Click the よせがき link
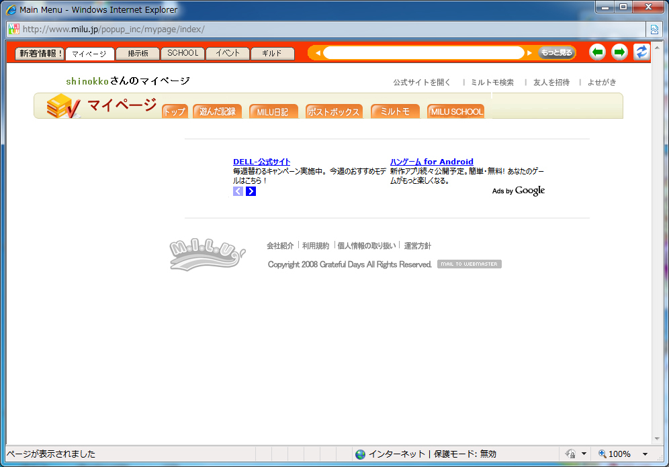 tap(602, 83)
